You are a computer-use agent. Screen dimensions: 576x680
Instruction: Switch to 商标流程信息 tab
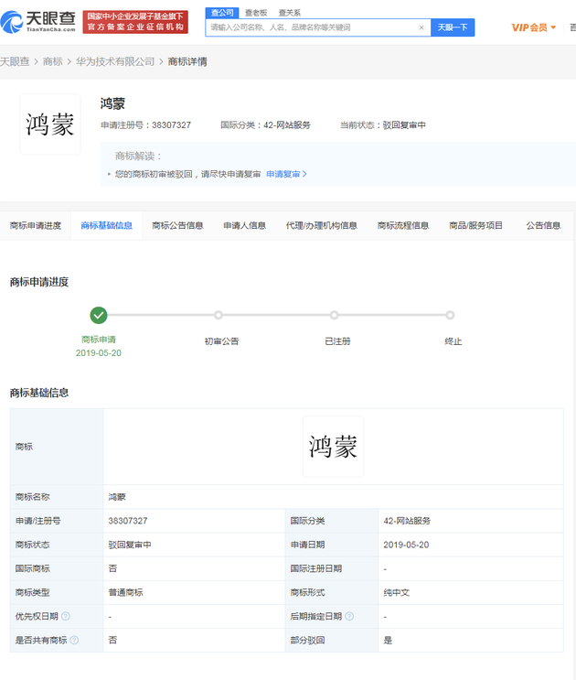click(x=403, y=225)
